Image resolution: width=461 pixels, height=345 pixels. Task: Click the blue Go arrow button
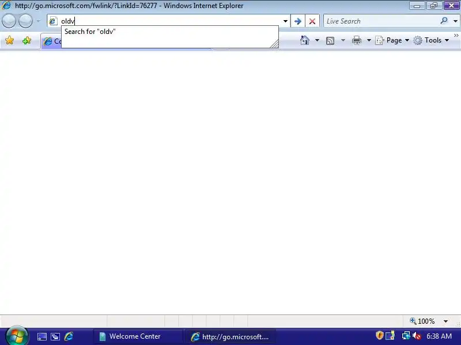tap(297, 21)
